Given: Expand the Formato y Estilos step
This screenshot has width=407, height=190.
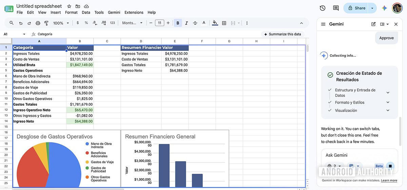Looking at the screenshot, I should click(x=388, y=102).
